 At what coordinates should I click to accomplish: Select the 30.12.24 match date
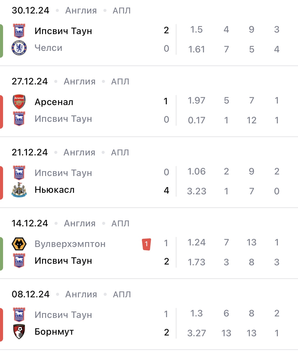pyautogui.click(x=31, y=10)
